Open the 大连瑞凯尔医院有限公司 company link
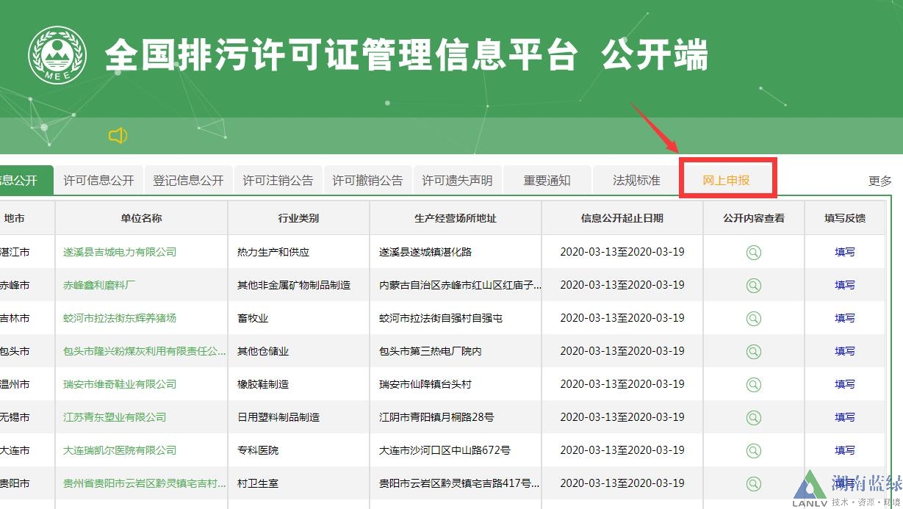Image resolution: width=903 pixels, height=509 pixels. click(120, 450)
